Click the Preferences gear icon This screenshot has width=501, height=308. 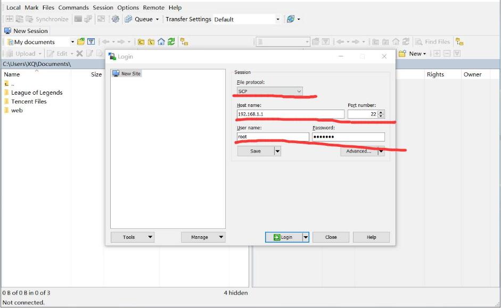tap(116, 19)
